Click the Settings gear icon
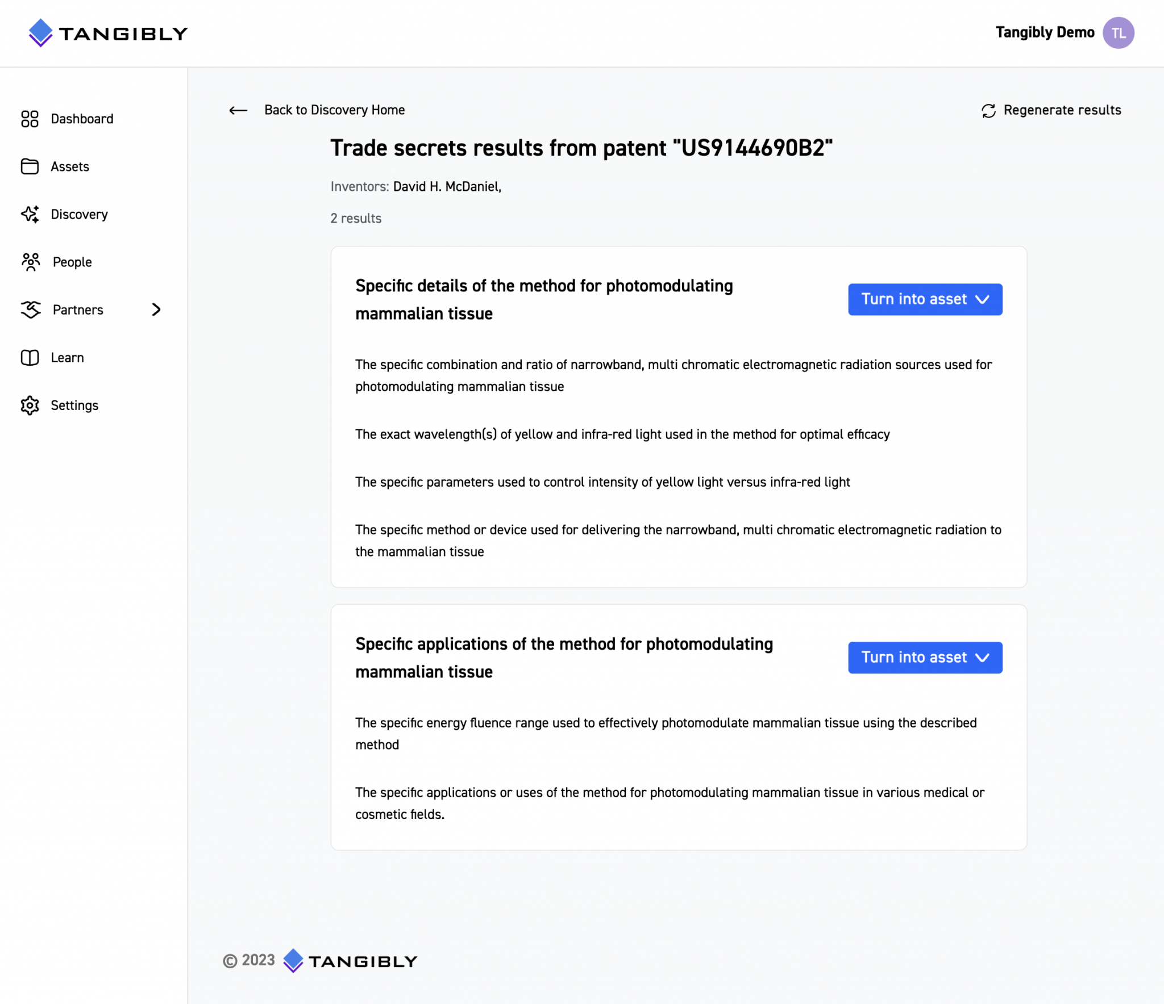1164x1004 pixels. click(30, 405)
